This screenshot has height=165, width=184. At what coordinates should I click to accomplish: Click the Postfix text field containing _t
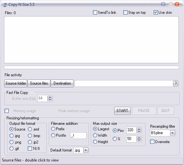tap(78, 135)
